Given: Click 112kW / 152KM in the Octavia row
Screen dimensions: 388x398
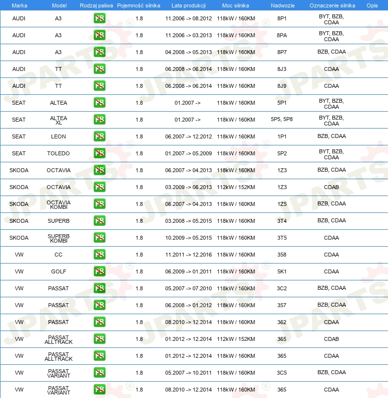Looking at the screenshot, I should click(x=236, y=187).
